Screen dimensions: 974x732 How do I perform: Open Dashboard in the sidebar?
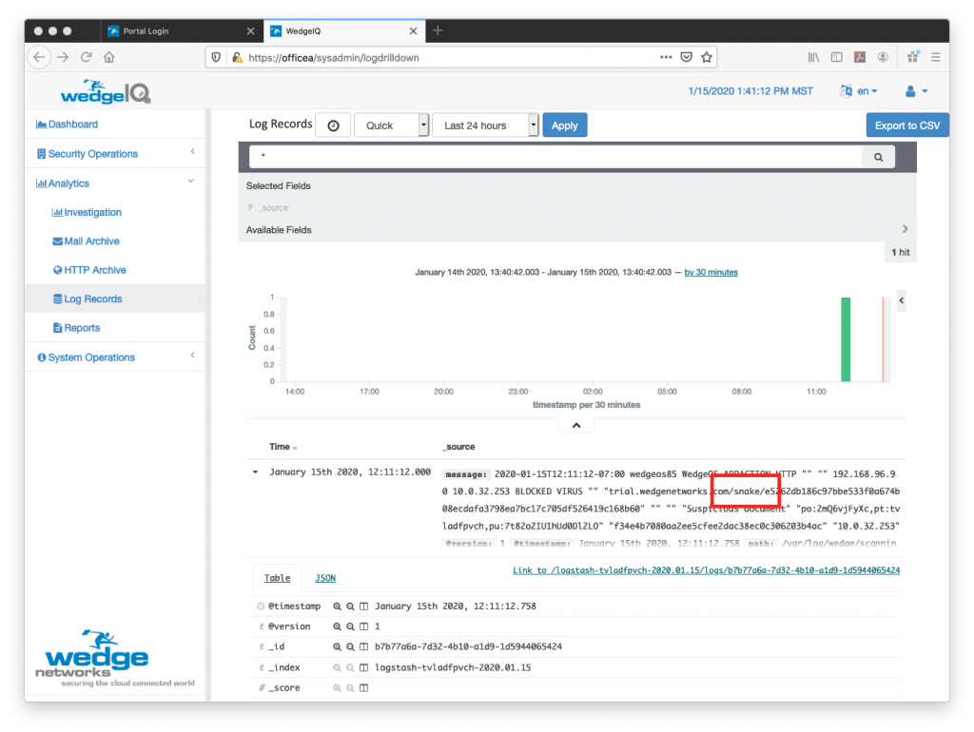pyautogui.click(x=68, y=125)
